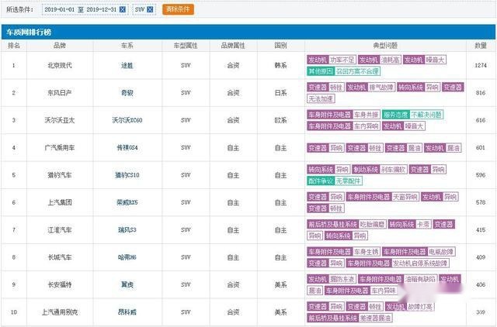The height and width of the screenshot is (327, 497).
Task: Click the 发动机 功率不足 issue tag
Action: click(x=332, y=60)
